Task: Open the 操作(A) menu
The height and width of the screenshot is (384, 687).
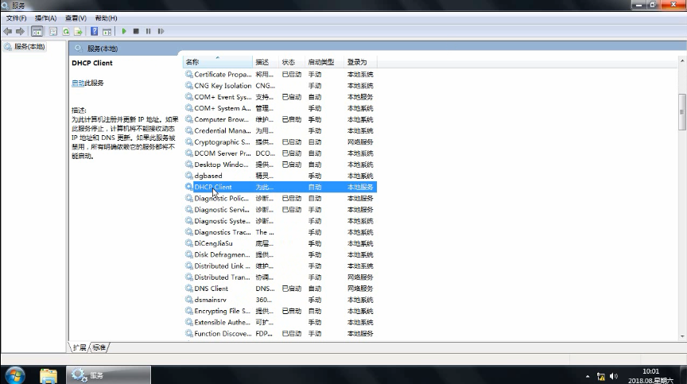Action: [45, 17]
